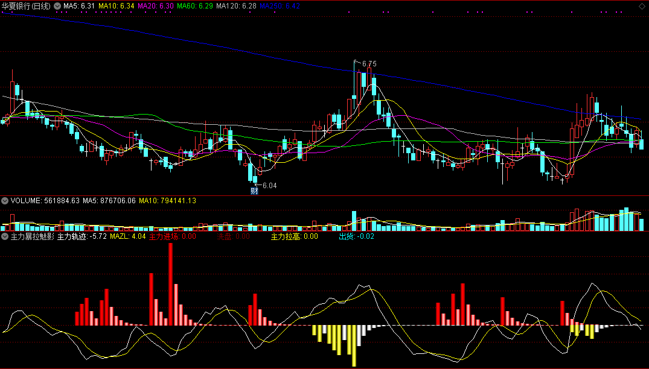Click the MA20: 6.30 label
The height and width of the screenshot is (369, 649).
[x=156, y=6]
